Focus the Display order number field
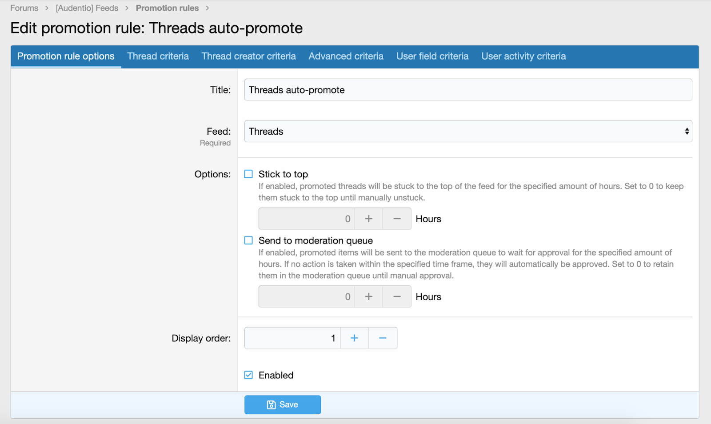This screenshot has width=711, height=424. 292,338
